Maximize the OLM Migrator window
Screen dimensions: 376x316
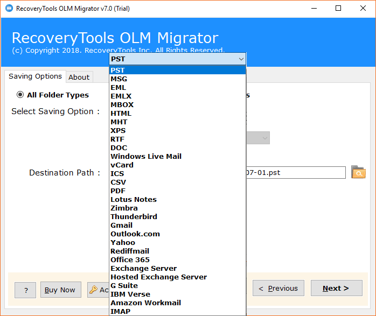(338, 9)
